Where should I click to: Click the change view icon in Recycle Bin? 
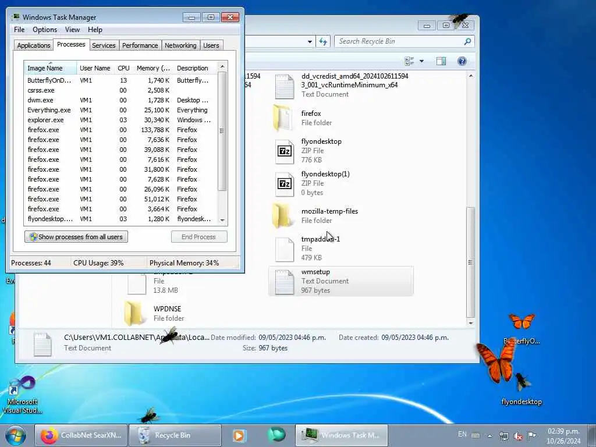click(409, 61)
